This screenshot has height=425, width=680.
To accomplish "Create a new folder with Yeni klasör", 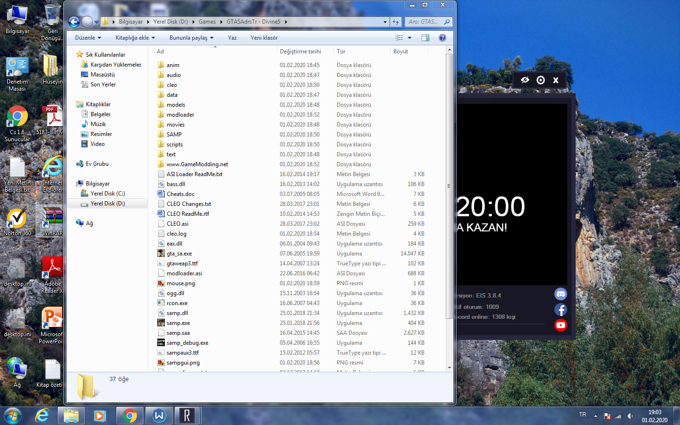I will click(x=264, y=38).
